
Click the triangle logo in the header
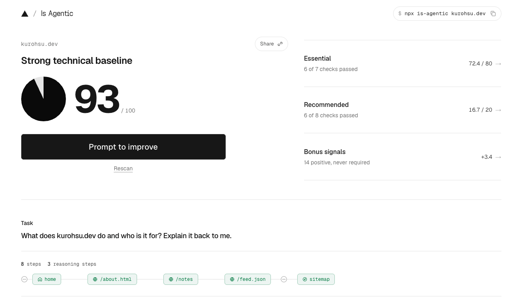(x=25, y=14)
